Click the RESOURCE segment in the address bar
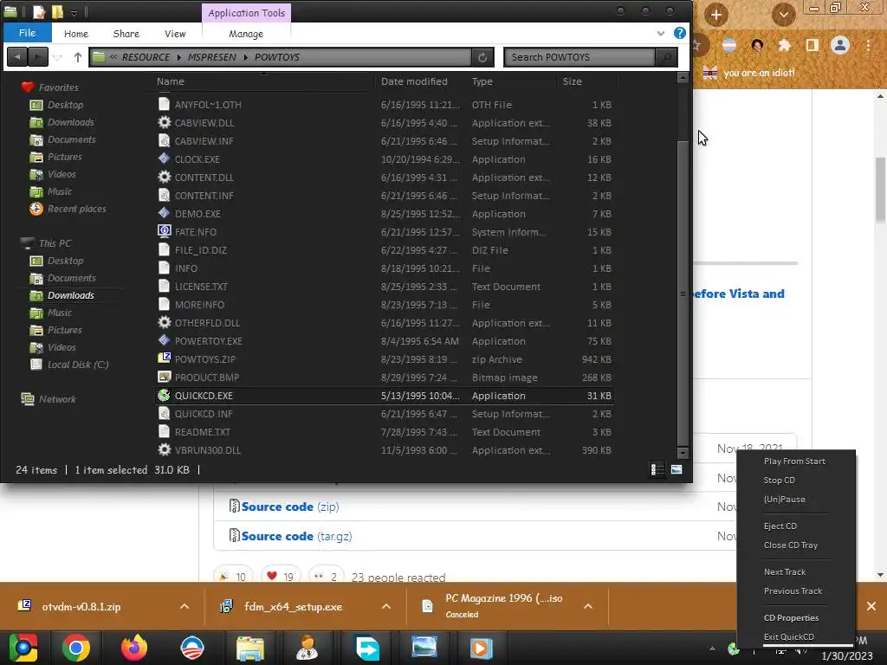Screen dimensions: 887x665 146,57
